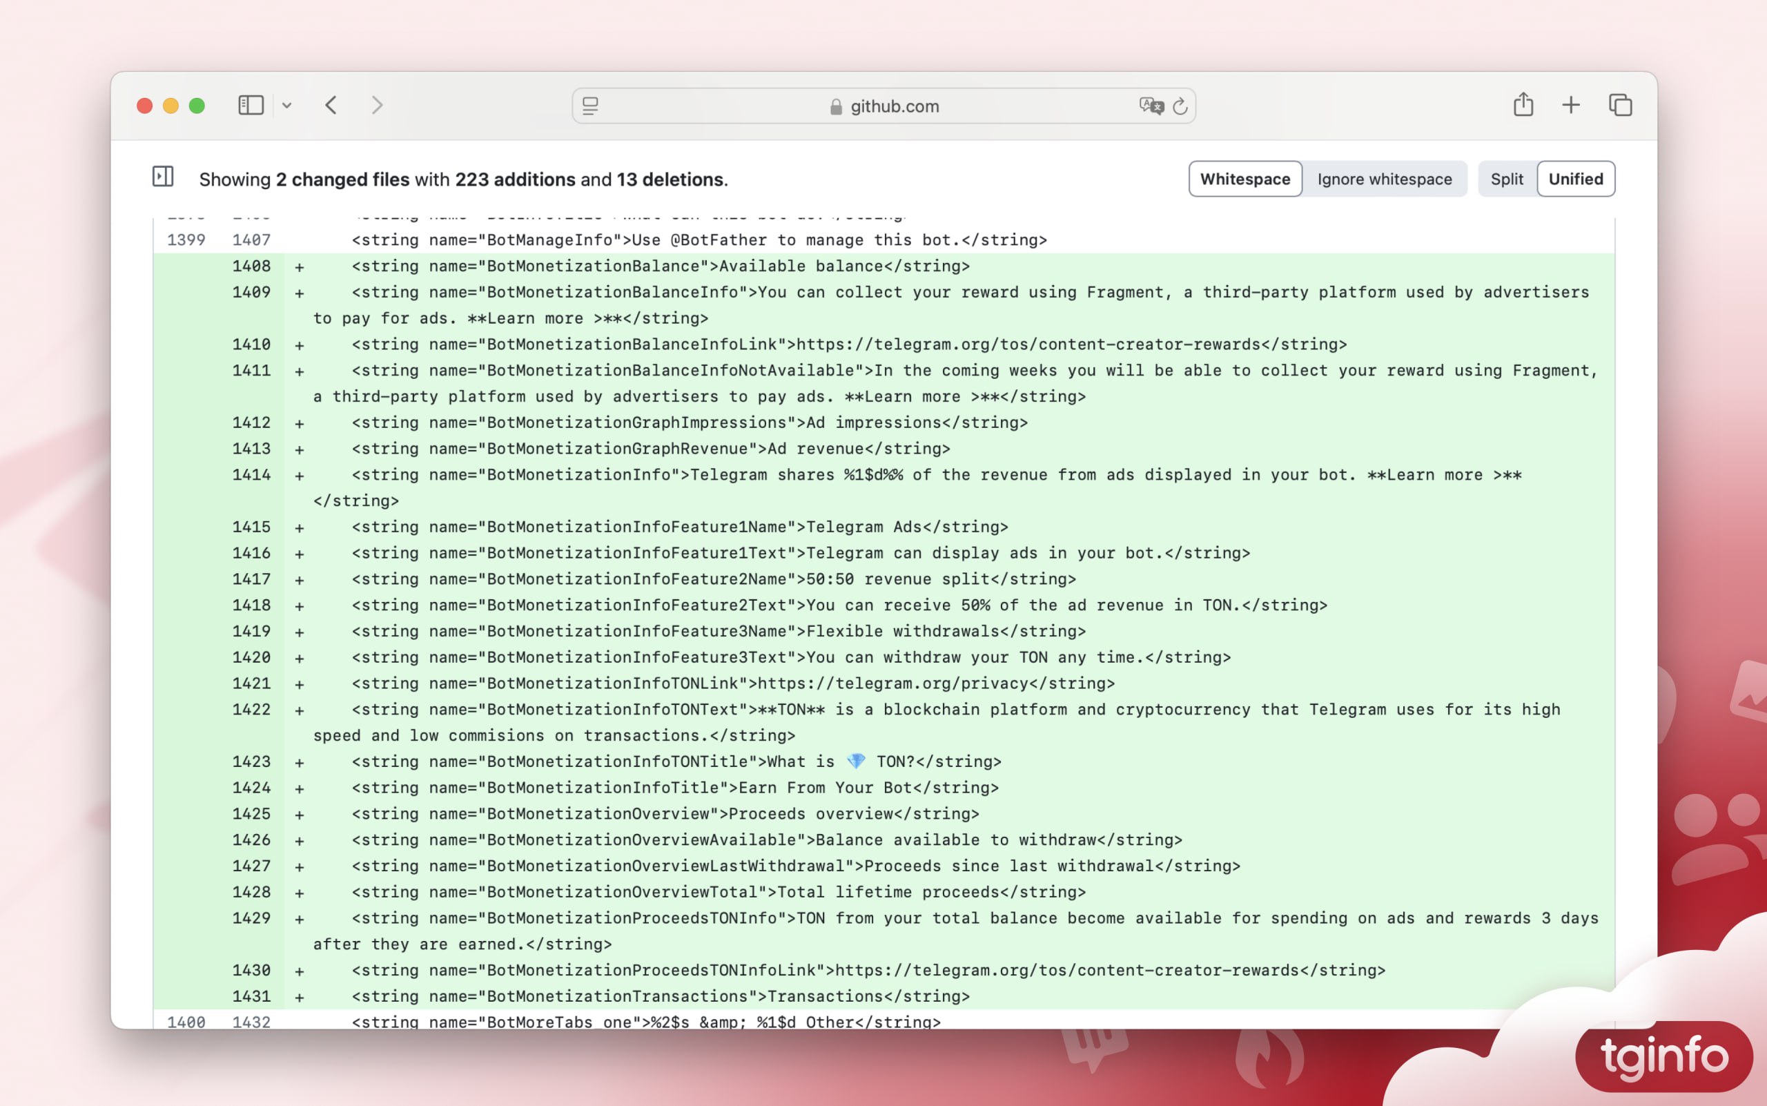1767x1106 pixels.
Task: Open the sidebar options dropdown chevron
Action: pos(286,106)
